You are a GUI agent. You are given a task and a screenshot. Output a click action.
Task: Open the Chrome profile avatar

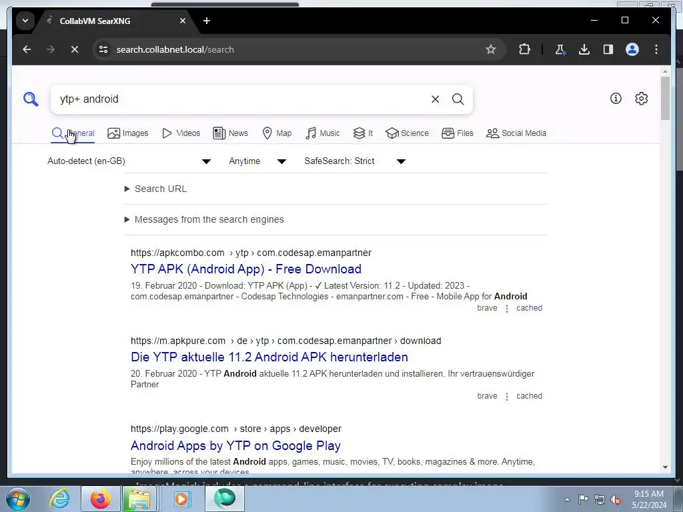click(632, 49)
